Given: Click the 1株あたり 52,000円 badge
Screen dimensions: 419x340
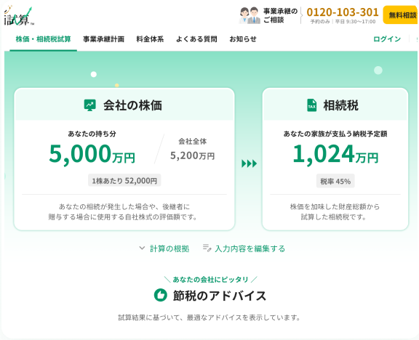Looking at the screenshot, I should 124,180.
